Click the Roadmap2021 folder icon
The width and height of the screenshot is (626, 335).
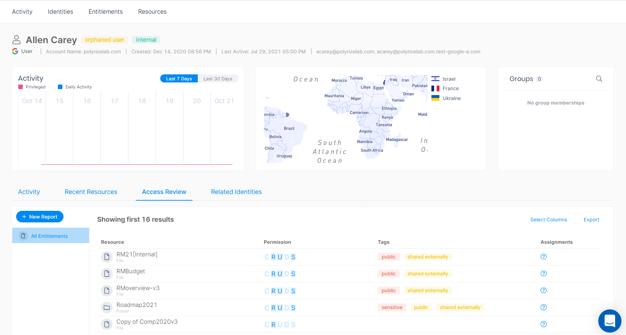(107, 308)
